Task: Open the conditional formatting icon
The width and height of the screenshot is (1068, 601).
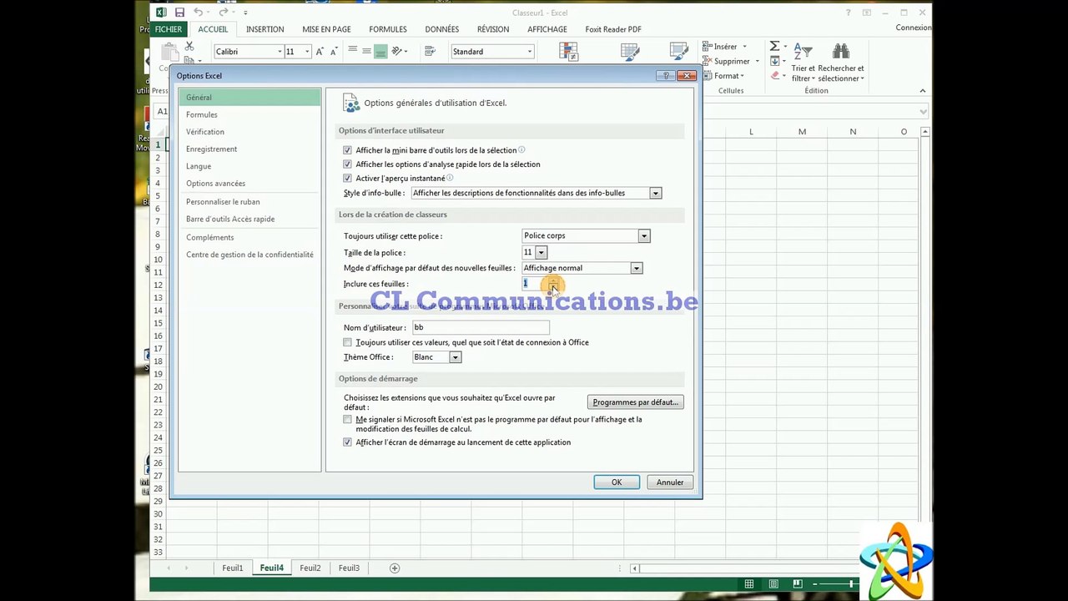Action: tap(570, 52)
